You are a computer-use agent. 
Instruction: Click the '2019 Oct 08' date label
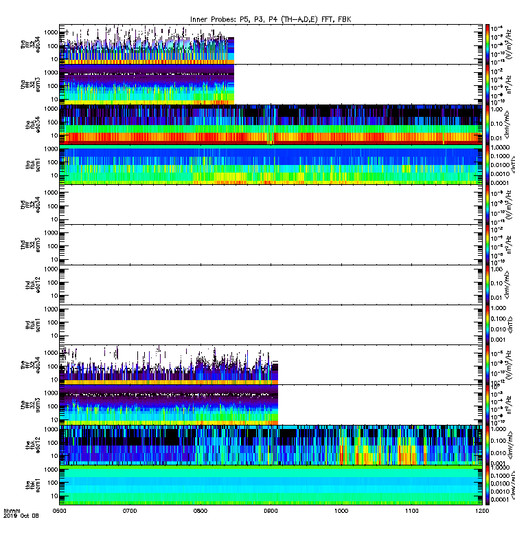(x=21, y=516)
